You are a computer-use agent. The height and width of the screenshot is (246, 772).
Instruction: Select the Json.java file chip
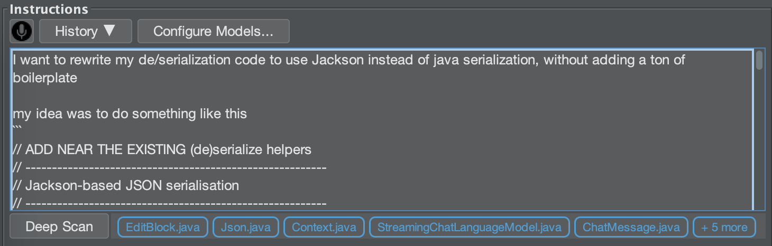pyautogui.click(x=246, y=228)
